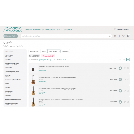Open the sort order dropdown
The width and height of the screenshot is (134, 134).
[x=47, y=60]
